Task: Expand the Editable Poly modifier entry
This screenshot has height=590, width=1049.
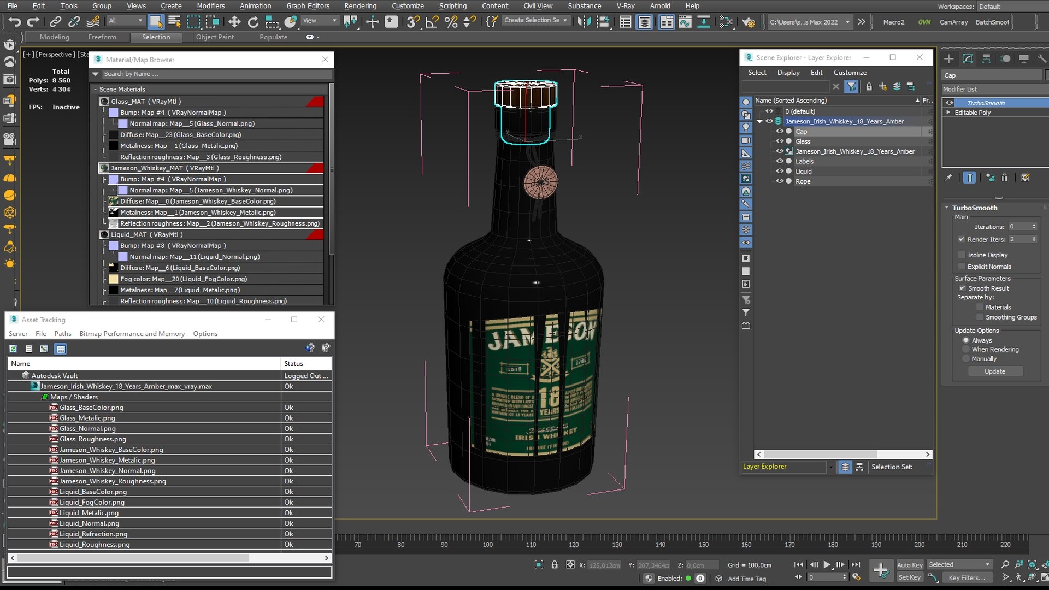Action: (x=948, y=113)
